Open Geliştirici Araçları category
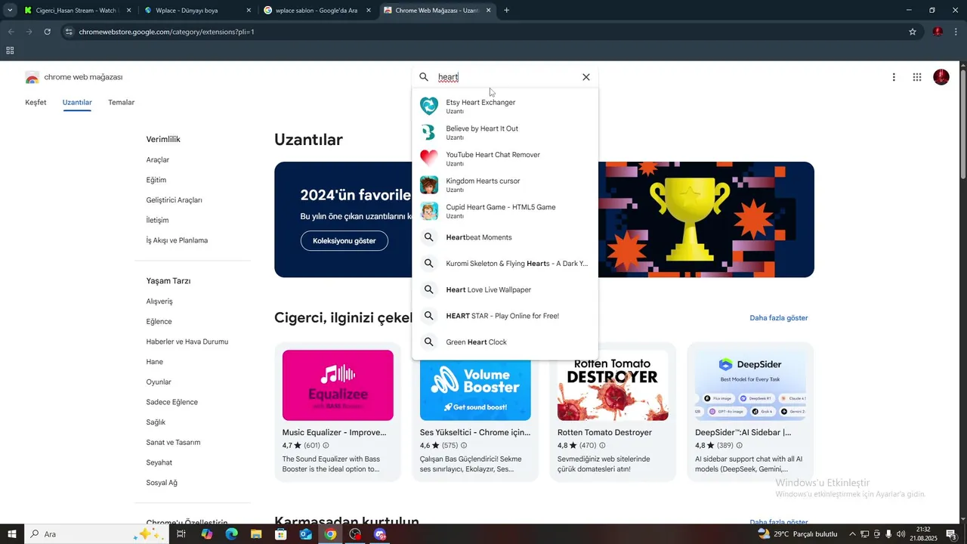Viewport: 967px width, 544px height. coord(174,200)
